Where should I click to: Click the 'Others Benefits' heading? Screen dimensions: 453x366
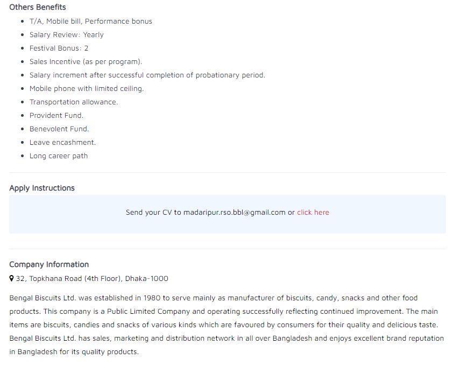pyautogui.click(x=38, y=7)
